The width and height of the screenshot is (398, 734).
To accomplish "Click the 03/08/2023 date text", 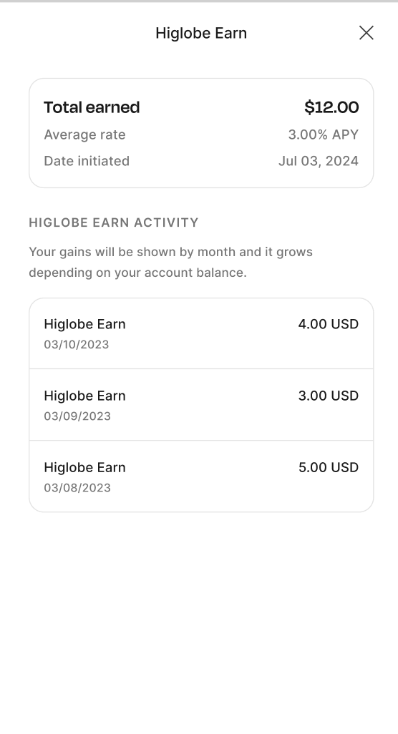I will pos(77,488).
